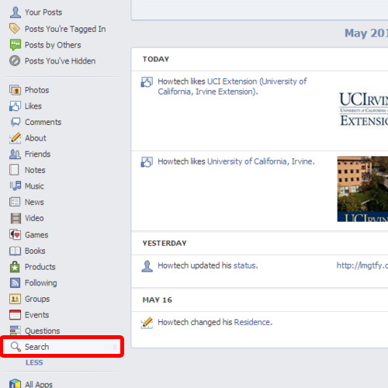Click the pencil About icon

(x=15, y=138)
